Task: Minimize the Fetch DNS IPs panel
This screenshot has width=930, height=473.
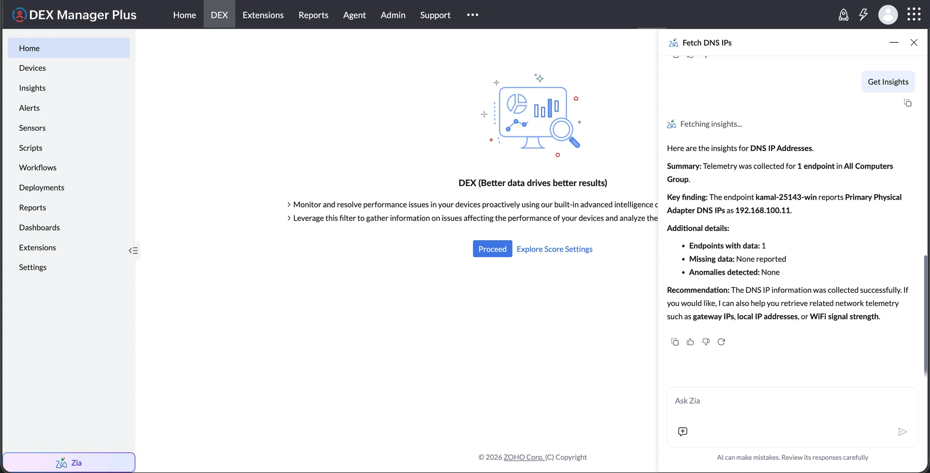Action: pyautogui.click(x=894, y=42)
